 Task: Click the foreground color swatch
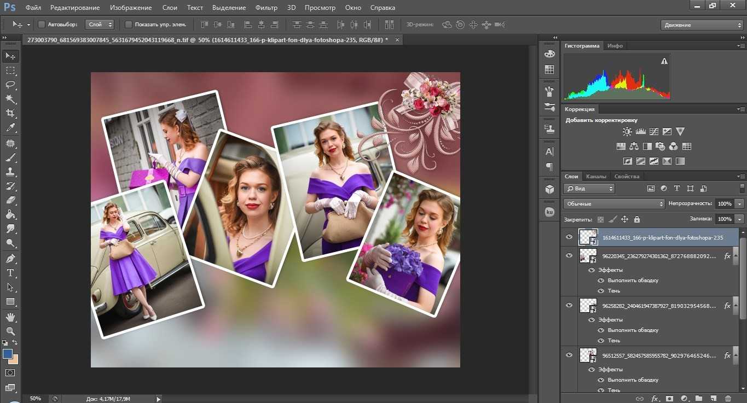(x=8, y=354)
